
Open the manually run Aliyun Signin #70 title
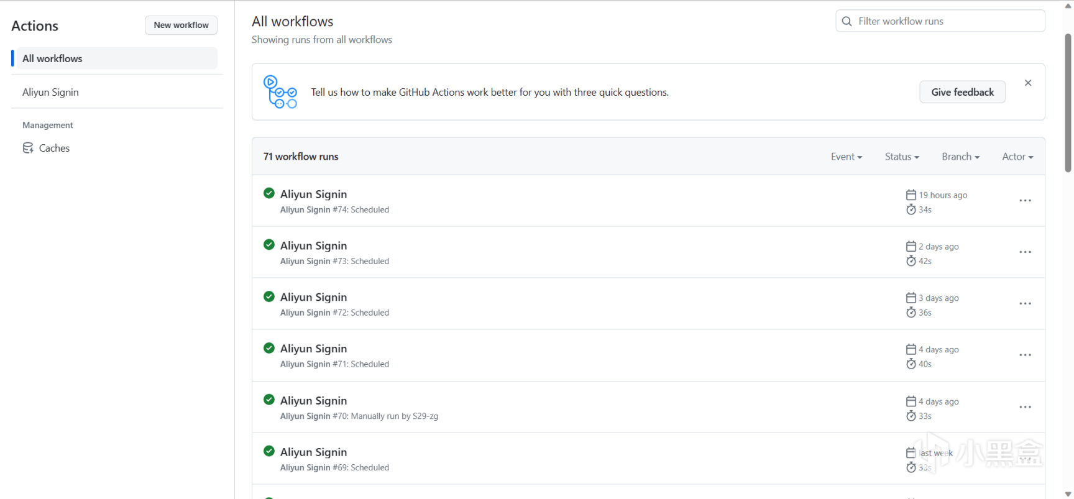point(314,401)
